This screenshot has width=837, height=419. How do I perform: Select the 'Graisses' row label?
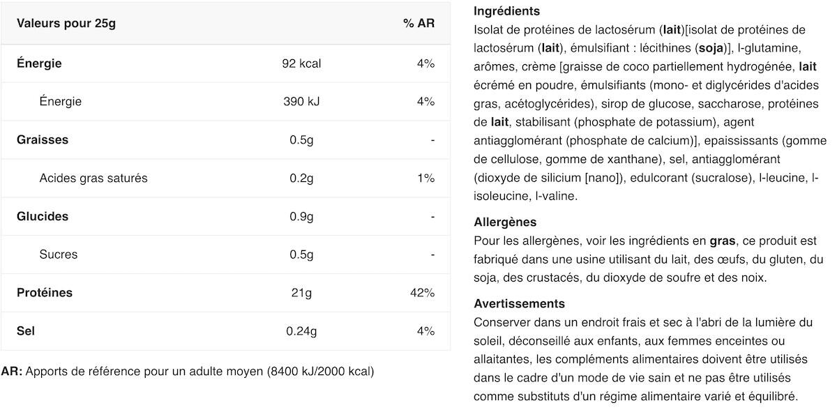point(43,139)
